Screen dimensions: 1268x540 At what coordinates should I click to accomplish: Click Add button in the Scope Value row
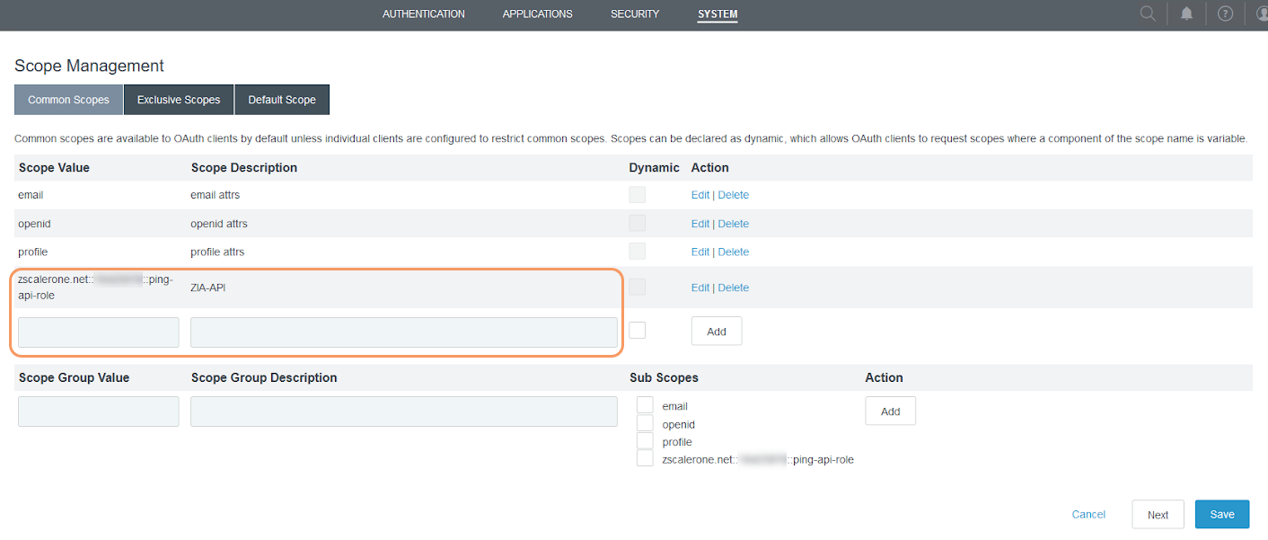pos(716,332)
